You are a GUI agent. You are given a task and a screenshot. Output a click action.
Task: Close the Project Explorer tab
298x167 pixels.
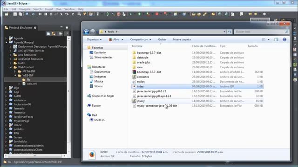[x=35, y=28]
